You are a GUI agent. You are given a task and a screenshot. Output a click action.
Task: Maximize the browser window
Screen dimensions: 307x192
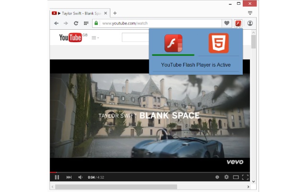tap(238, 3)
